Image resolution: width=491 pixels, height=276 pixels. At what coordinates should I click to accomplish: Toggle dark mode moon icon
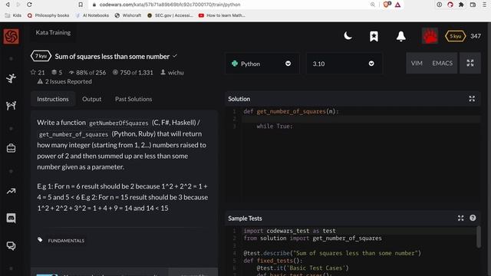348,36
